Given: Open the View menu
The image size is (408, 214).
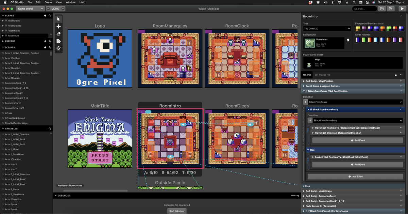Looking at the screenshot, I should pos(59,2).
